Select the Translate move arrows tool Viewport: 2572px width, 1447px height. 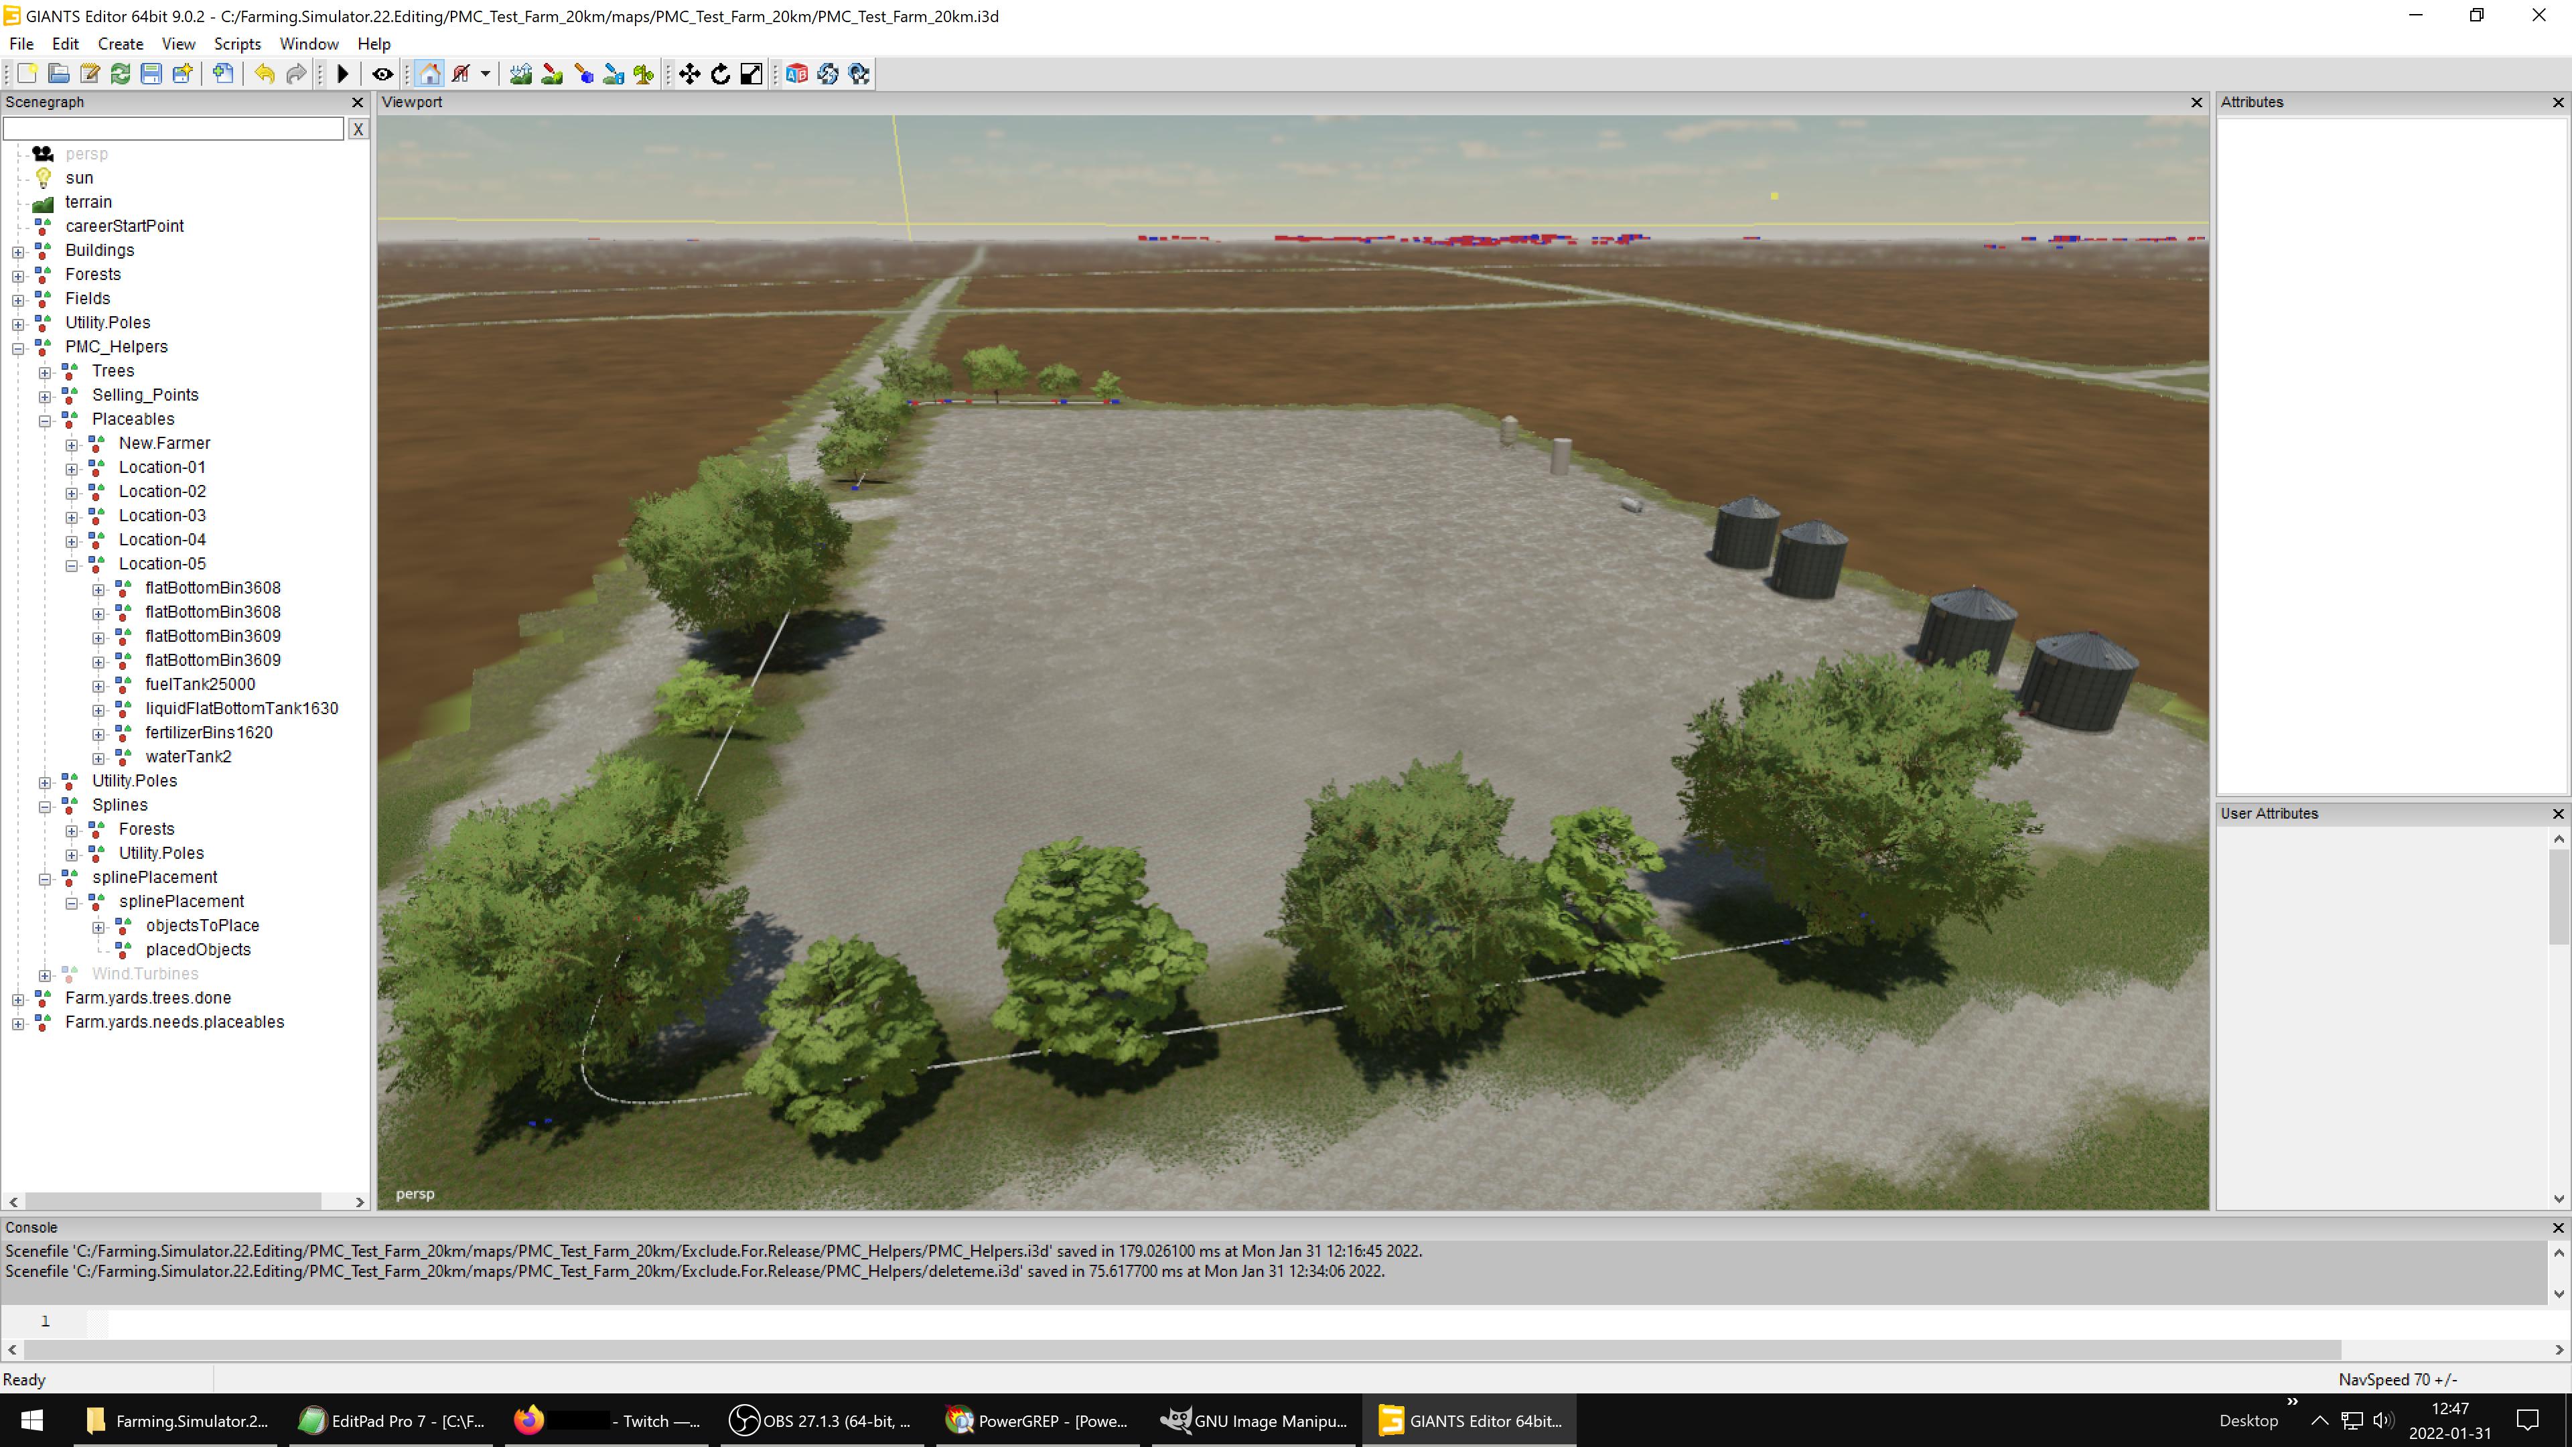tap(689, 74)
